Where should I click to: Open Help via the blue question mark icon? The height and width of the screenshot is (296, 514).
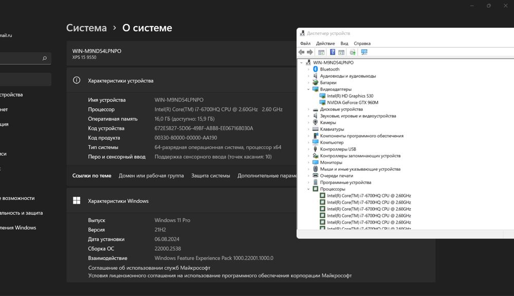coord(333,52)
